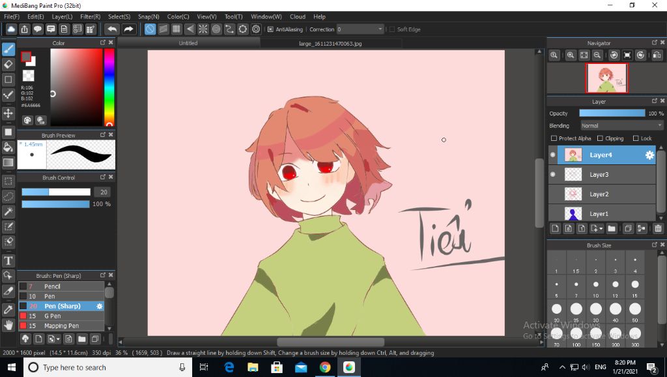Check Protect Alpha option
667x377 pixels.
click(554, 138)
